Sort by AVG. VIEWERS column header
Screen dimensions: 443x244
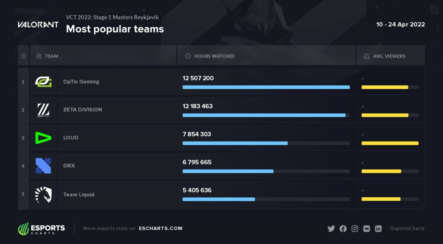tap(389, 56)
